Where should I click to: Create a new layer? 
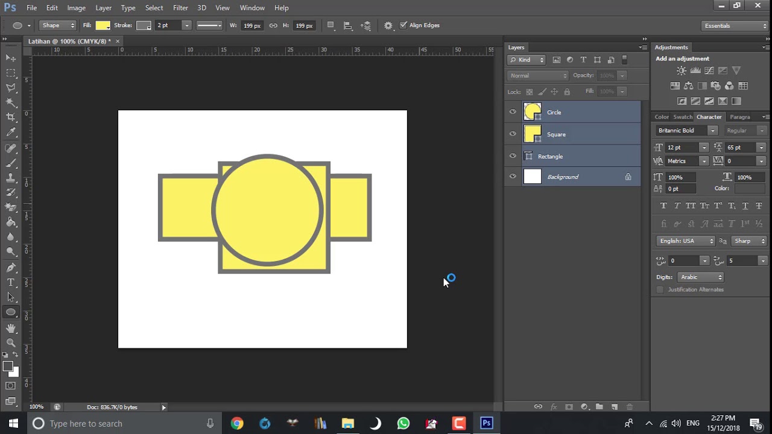point(615,407)
